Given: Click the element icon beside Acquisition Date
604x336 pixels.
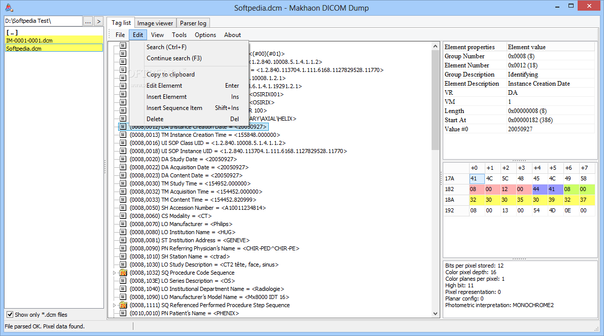Looking at the screenshot, I should coord(123,167).
